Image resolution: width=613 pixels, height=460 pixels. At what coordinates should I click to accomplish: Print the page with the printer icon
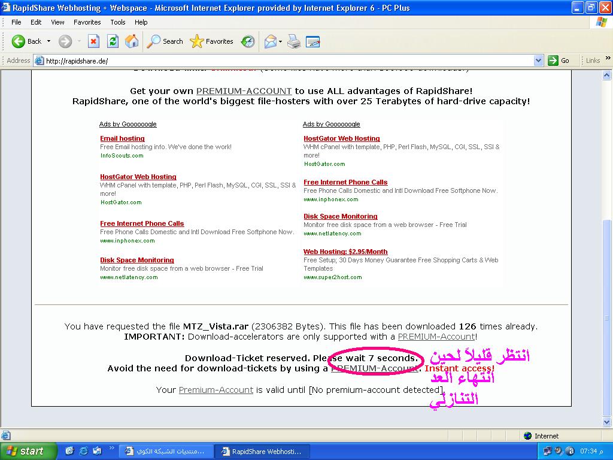[294, 41]
